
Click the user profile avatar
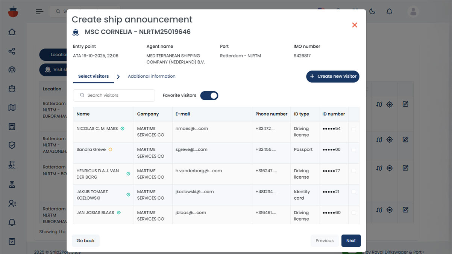(x=413, y=12)
